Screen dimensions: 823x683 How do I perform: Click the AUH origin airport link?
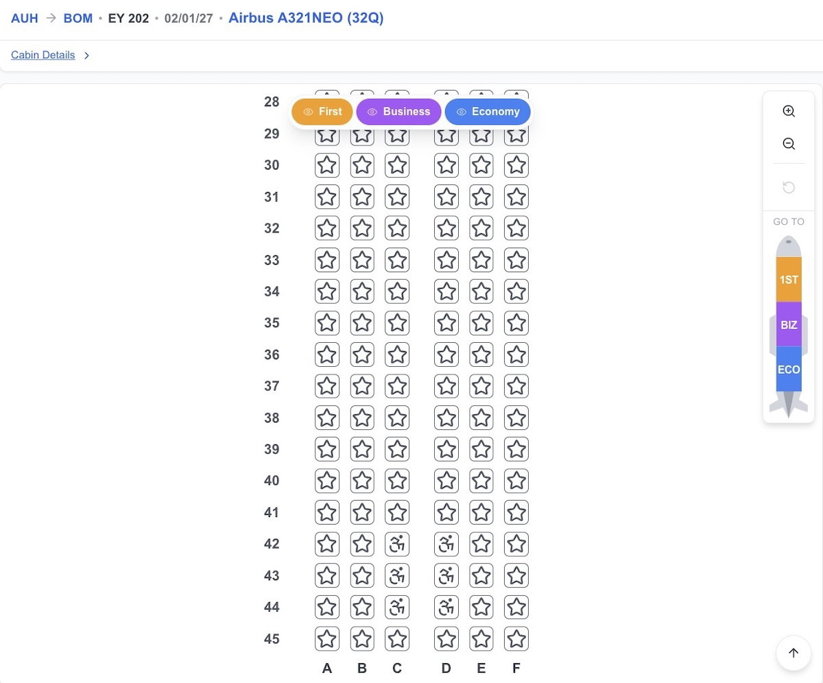coord(25,19)
